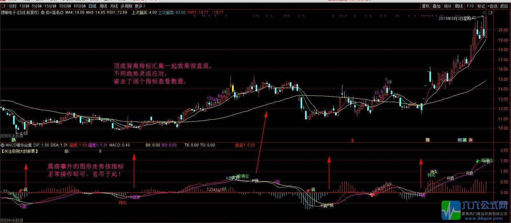
Task: Activate the 画线 drawing tool
Action: point(459,6)
